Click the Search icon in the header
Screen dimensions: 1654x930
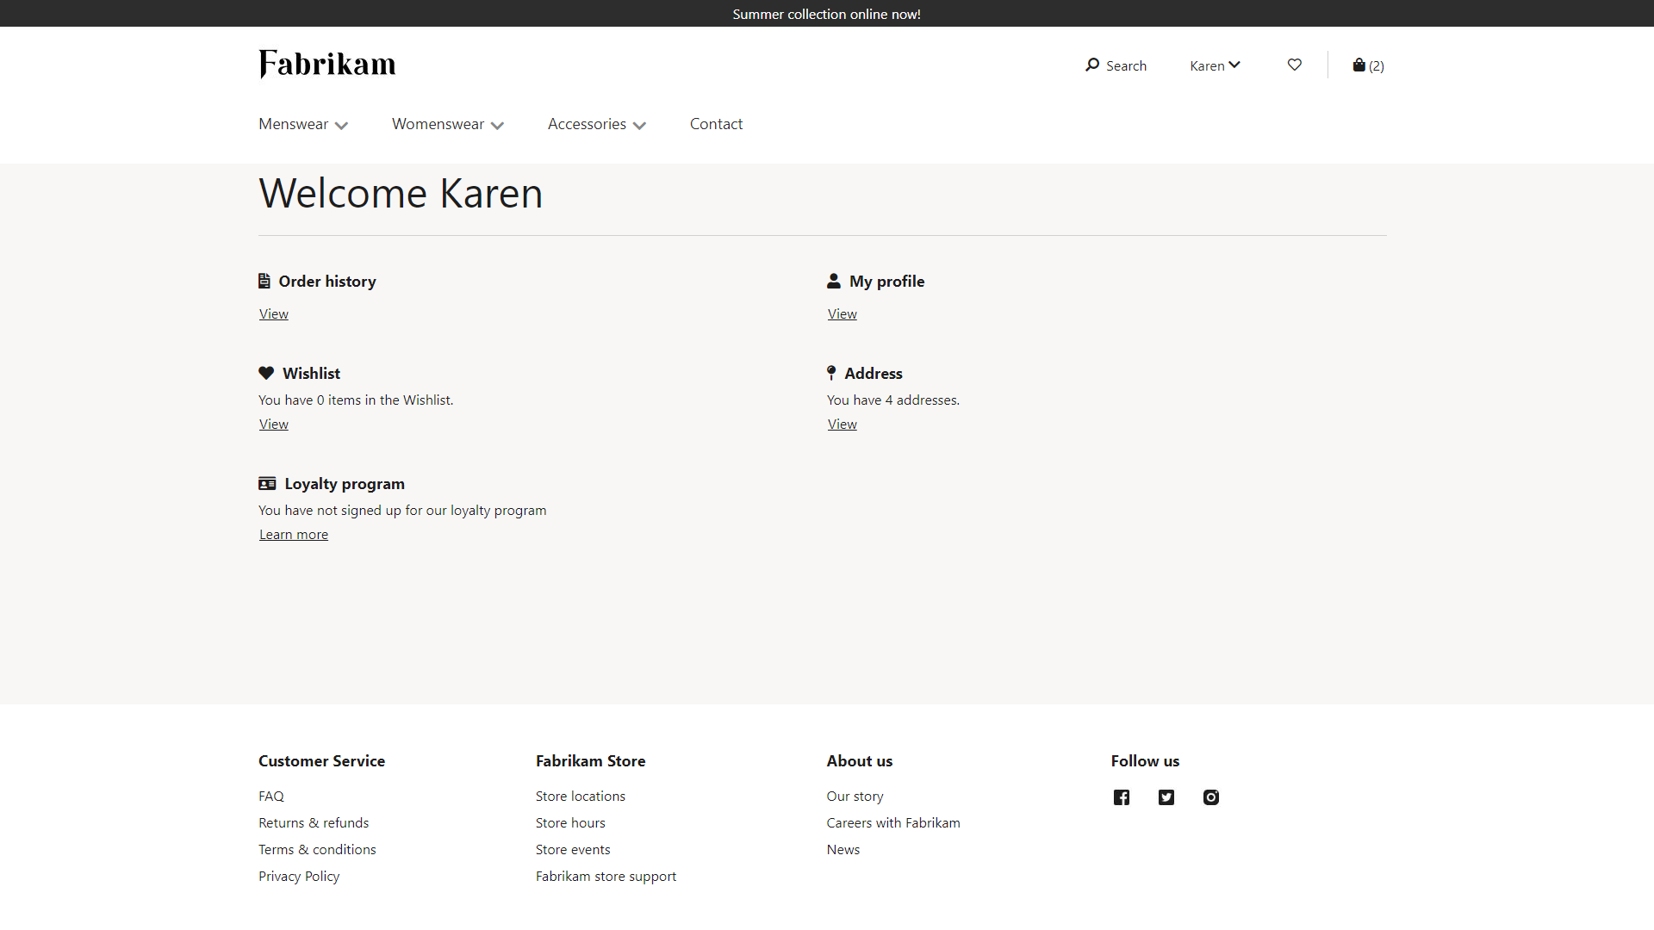point(1091,65)
